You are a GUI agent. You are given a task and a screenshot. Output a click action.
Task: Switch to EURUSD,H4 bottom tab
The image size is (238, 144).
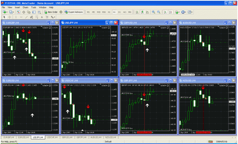pyautogui.click(x=23, y=137)
